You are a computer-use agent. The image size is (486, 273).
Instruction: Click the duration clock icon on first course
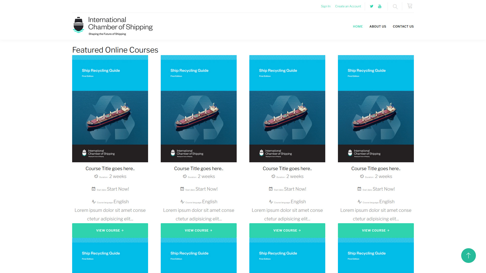96,176
